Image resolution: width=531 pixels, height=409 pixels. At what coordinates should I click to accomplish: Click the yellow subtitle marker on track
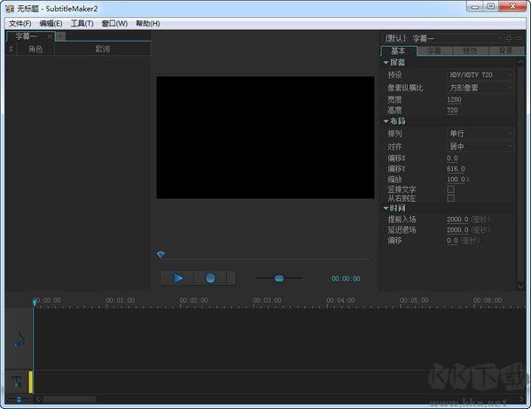pyautogui.click(x=30, y=382)
